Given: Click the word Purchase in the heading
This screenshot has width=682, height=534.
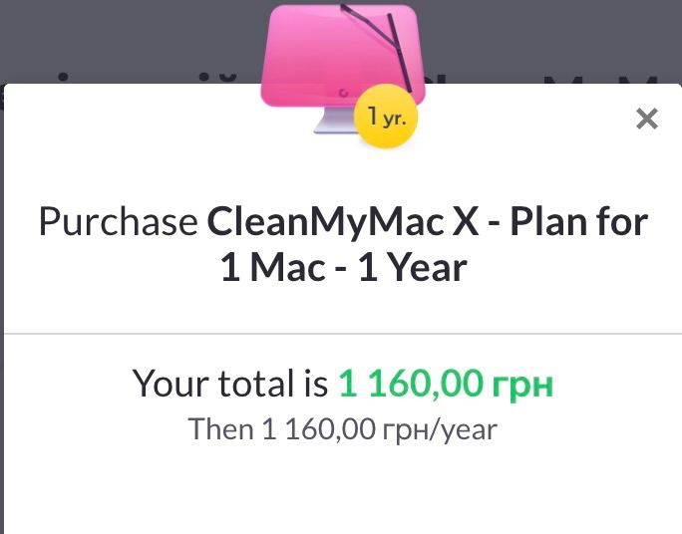Looking at the screenshot, I should point(119,222).
